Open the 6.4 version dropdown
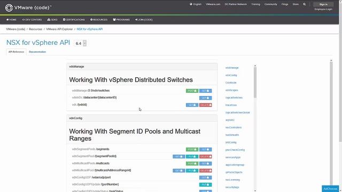This screenshot has width=342, height=192. [81, 43]
